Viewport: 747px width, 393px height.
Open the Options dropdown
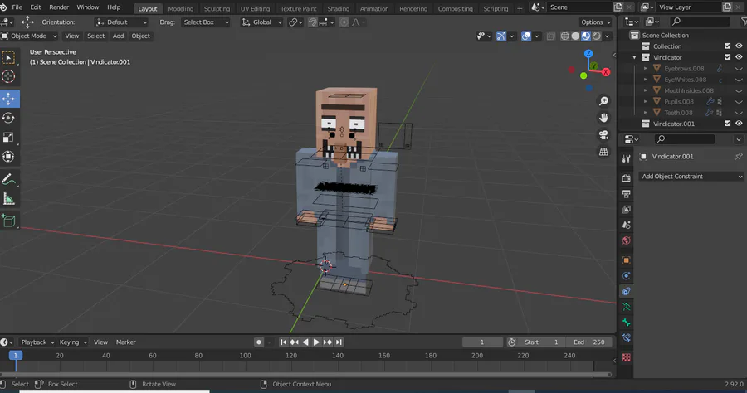(x=595, y=22)
